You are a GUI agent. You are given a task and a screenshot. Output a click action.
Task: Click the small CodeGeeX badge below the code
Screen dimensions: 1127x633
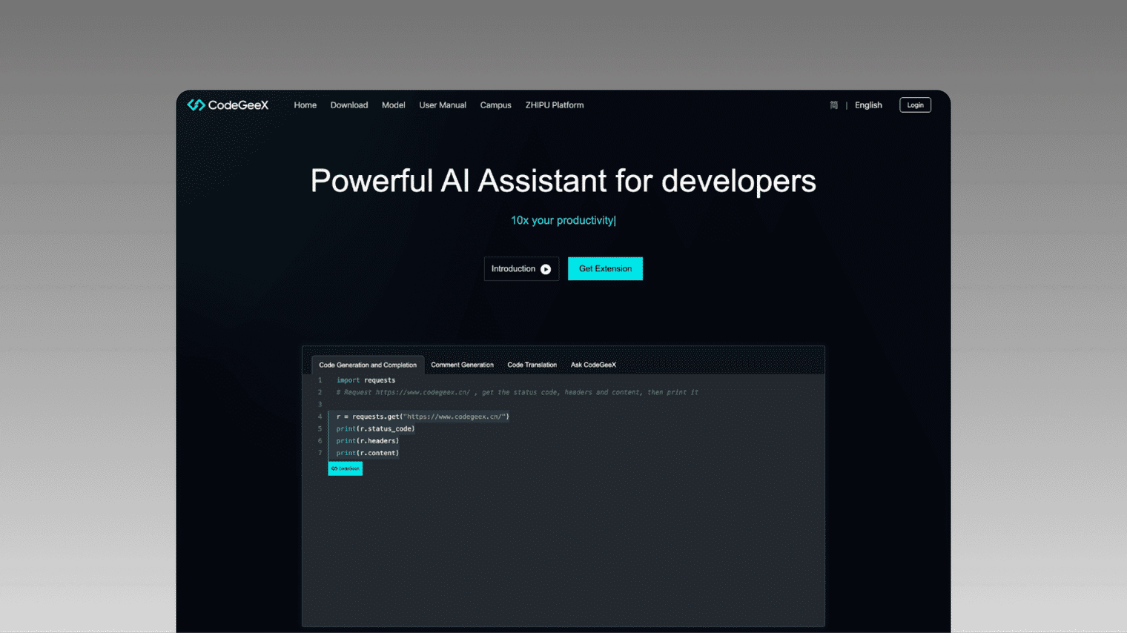click(x=346, y=468)
